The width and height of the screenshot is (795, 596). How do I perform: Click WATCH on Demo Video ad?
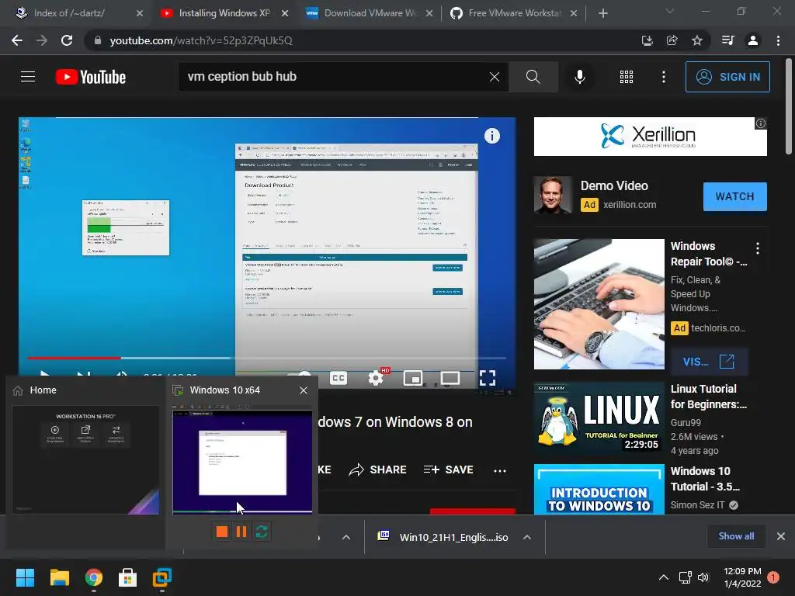point(734,196)
